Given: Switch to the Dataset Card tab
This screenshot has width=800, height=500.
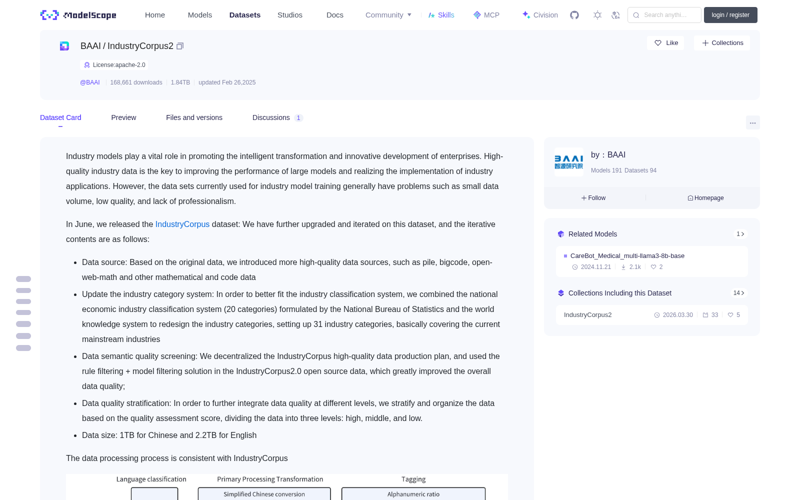Looking at the screenshot, I should (60, 117).
